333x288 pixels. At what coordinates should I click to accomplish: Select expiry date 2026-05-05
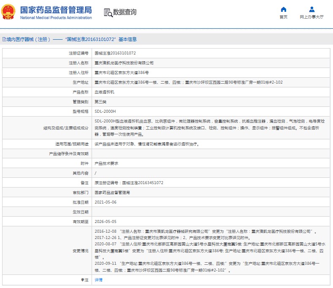106,221
